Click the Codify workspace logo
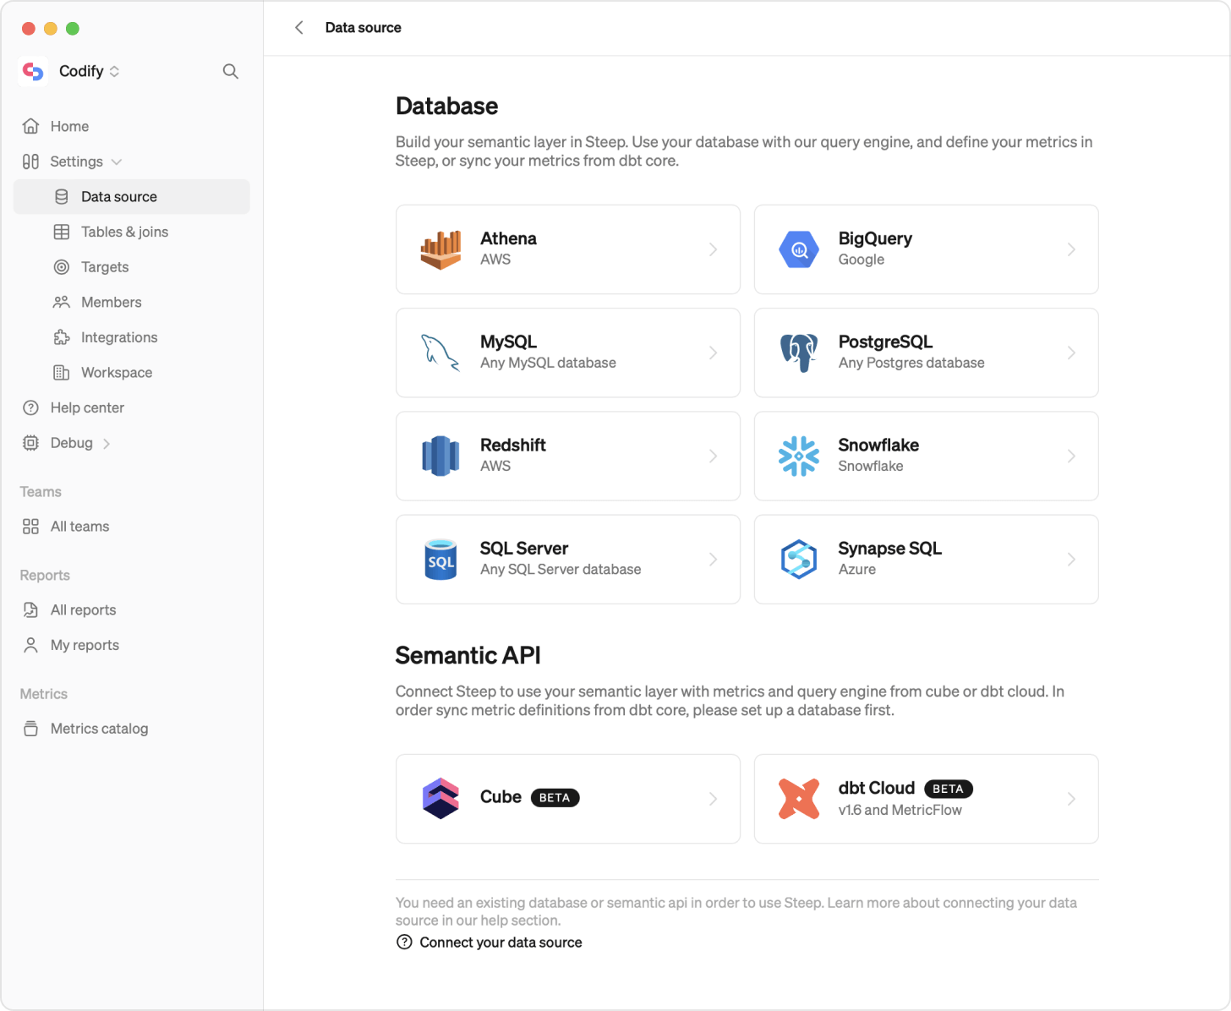 [x=33, y=72]
